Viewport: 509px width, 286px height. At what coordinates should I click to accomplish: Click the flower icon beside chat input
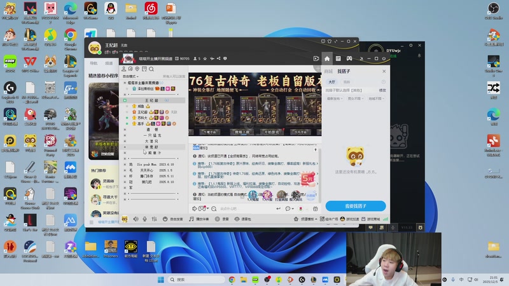[x=300, y=209]
